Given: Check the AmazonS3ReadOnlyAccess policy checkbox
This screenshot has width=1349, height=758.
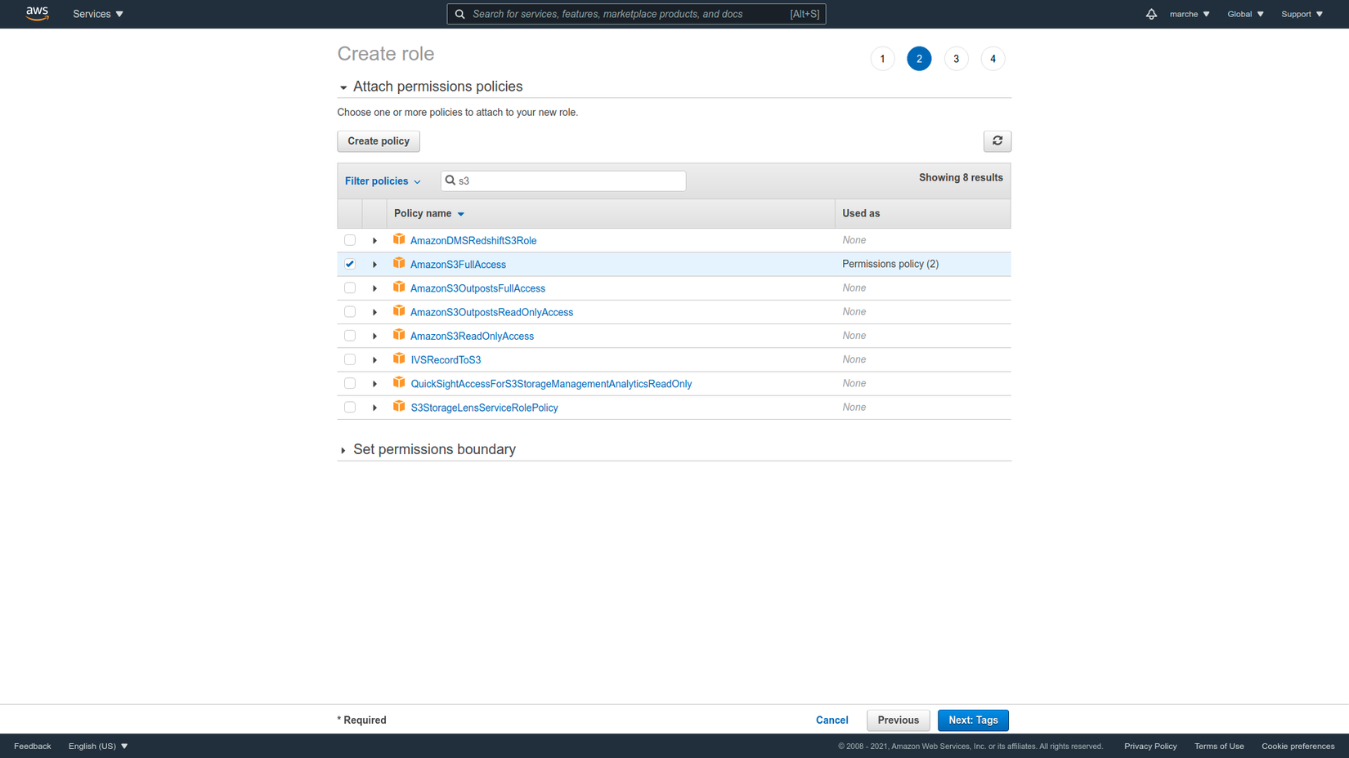Looking at the screenshot, I should (x=350, y=336).
